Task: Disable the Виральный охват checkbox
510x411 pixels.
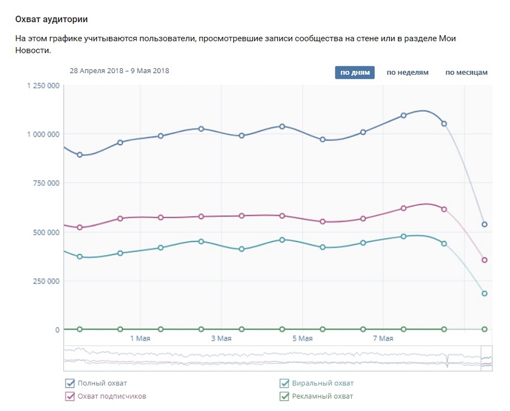Action: click(284, 383)
